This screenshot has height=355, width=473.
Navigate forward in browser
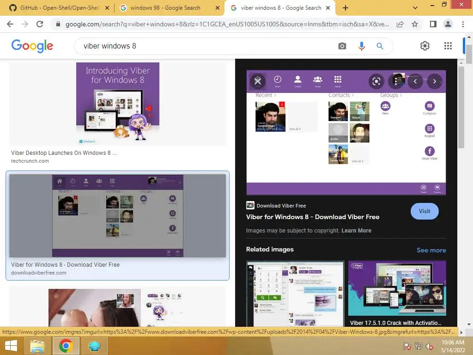tap(25, 24)
